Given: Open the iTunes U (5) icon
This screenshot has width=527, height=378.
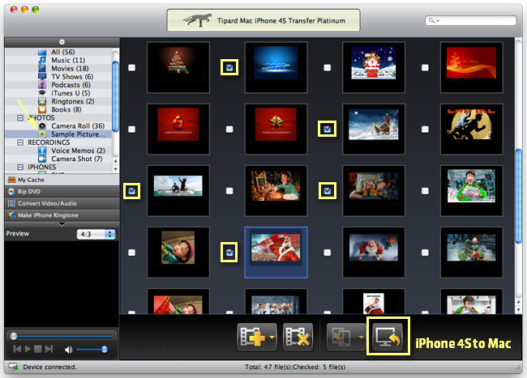Looking at the screenshot, I should (42, 93).
